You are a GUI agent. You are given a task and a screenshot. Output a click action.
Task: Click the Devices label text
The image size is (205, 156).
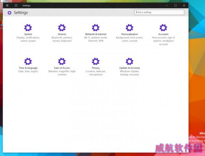(62, 34)
